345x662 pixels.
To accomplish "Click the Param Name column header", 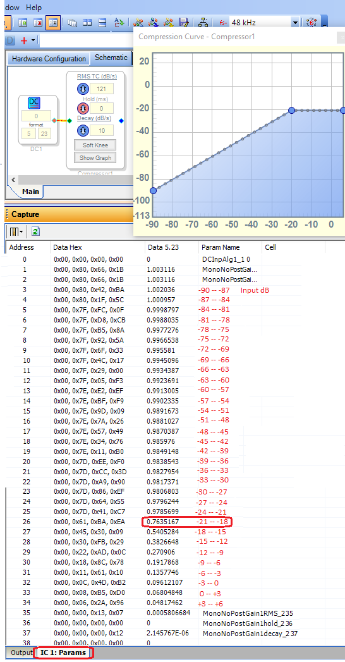I will click(230, 247).
